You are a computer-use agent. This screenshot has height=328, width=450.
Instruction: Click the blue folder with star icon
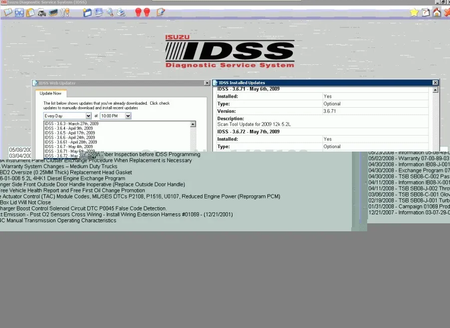tap(87, 12)
